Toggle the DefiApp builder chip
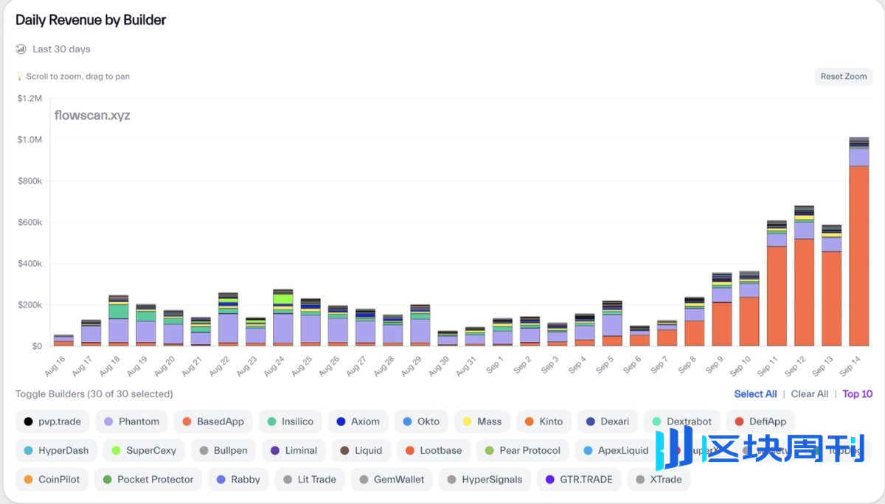This screenshot has width=885, height=504. point(760,421)
